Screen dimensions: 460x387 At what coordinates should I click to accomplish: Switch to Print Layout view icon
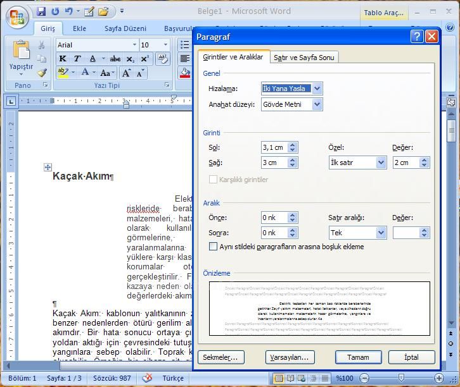(279, 378)
